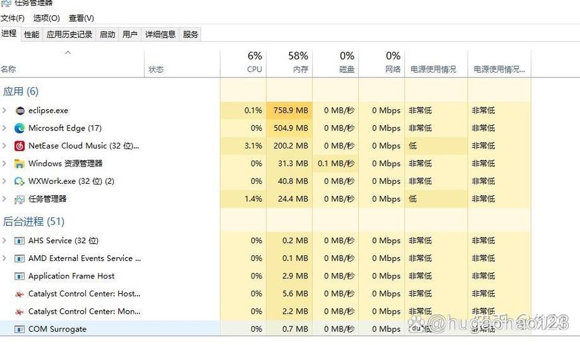Click the 2.9 MB memory cell
This screenshot has width=580, height=345.
(290, 276)
